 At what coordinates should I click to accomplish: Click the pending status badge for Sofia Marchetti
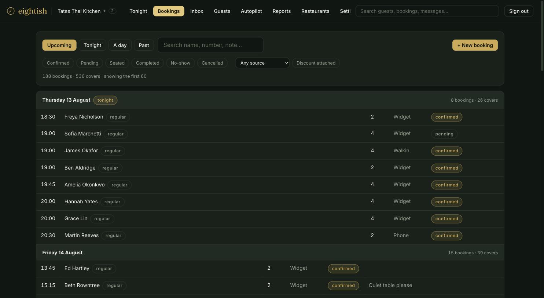(x=444, y=134)
